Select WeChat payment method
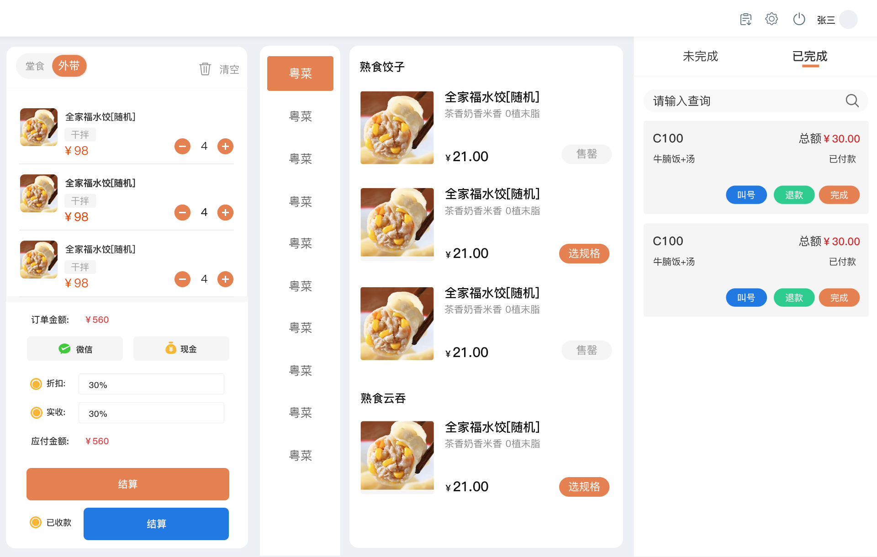The height and width of the screenshot is (557, 877). coord(75,349)
